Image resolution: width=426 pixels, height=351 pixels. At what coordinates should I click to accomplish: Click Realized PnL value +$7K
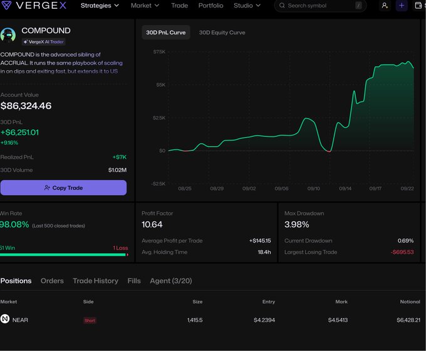[x=120, y=157]
